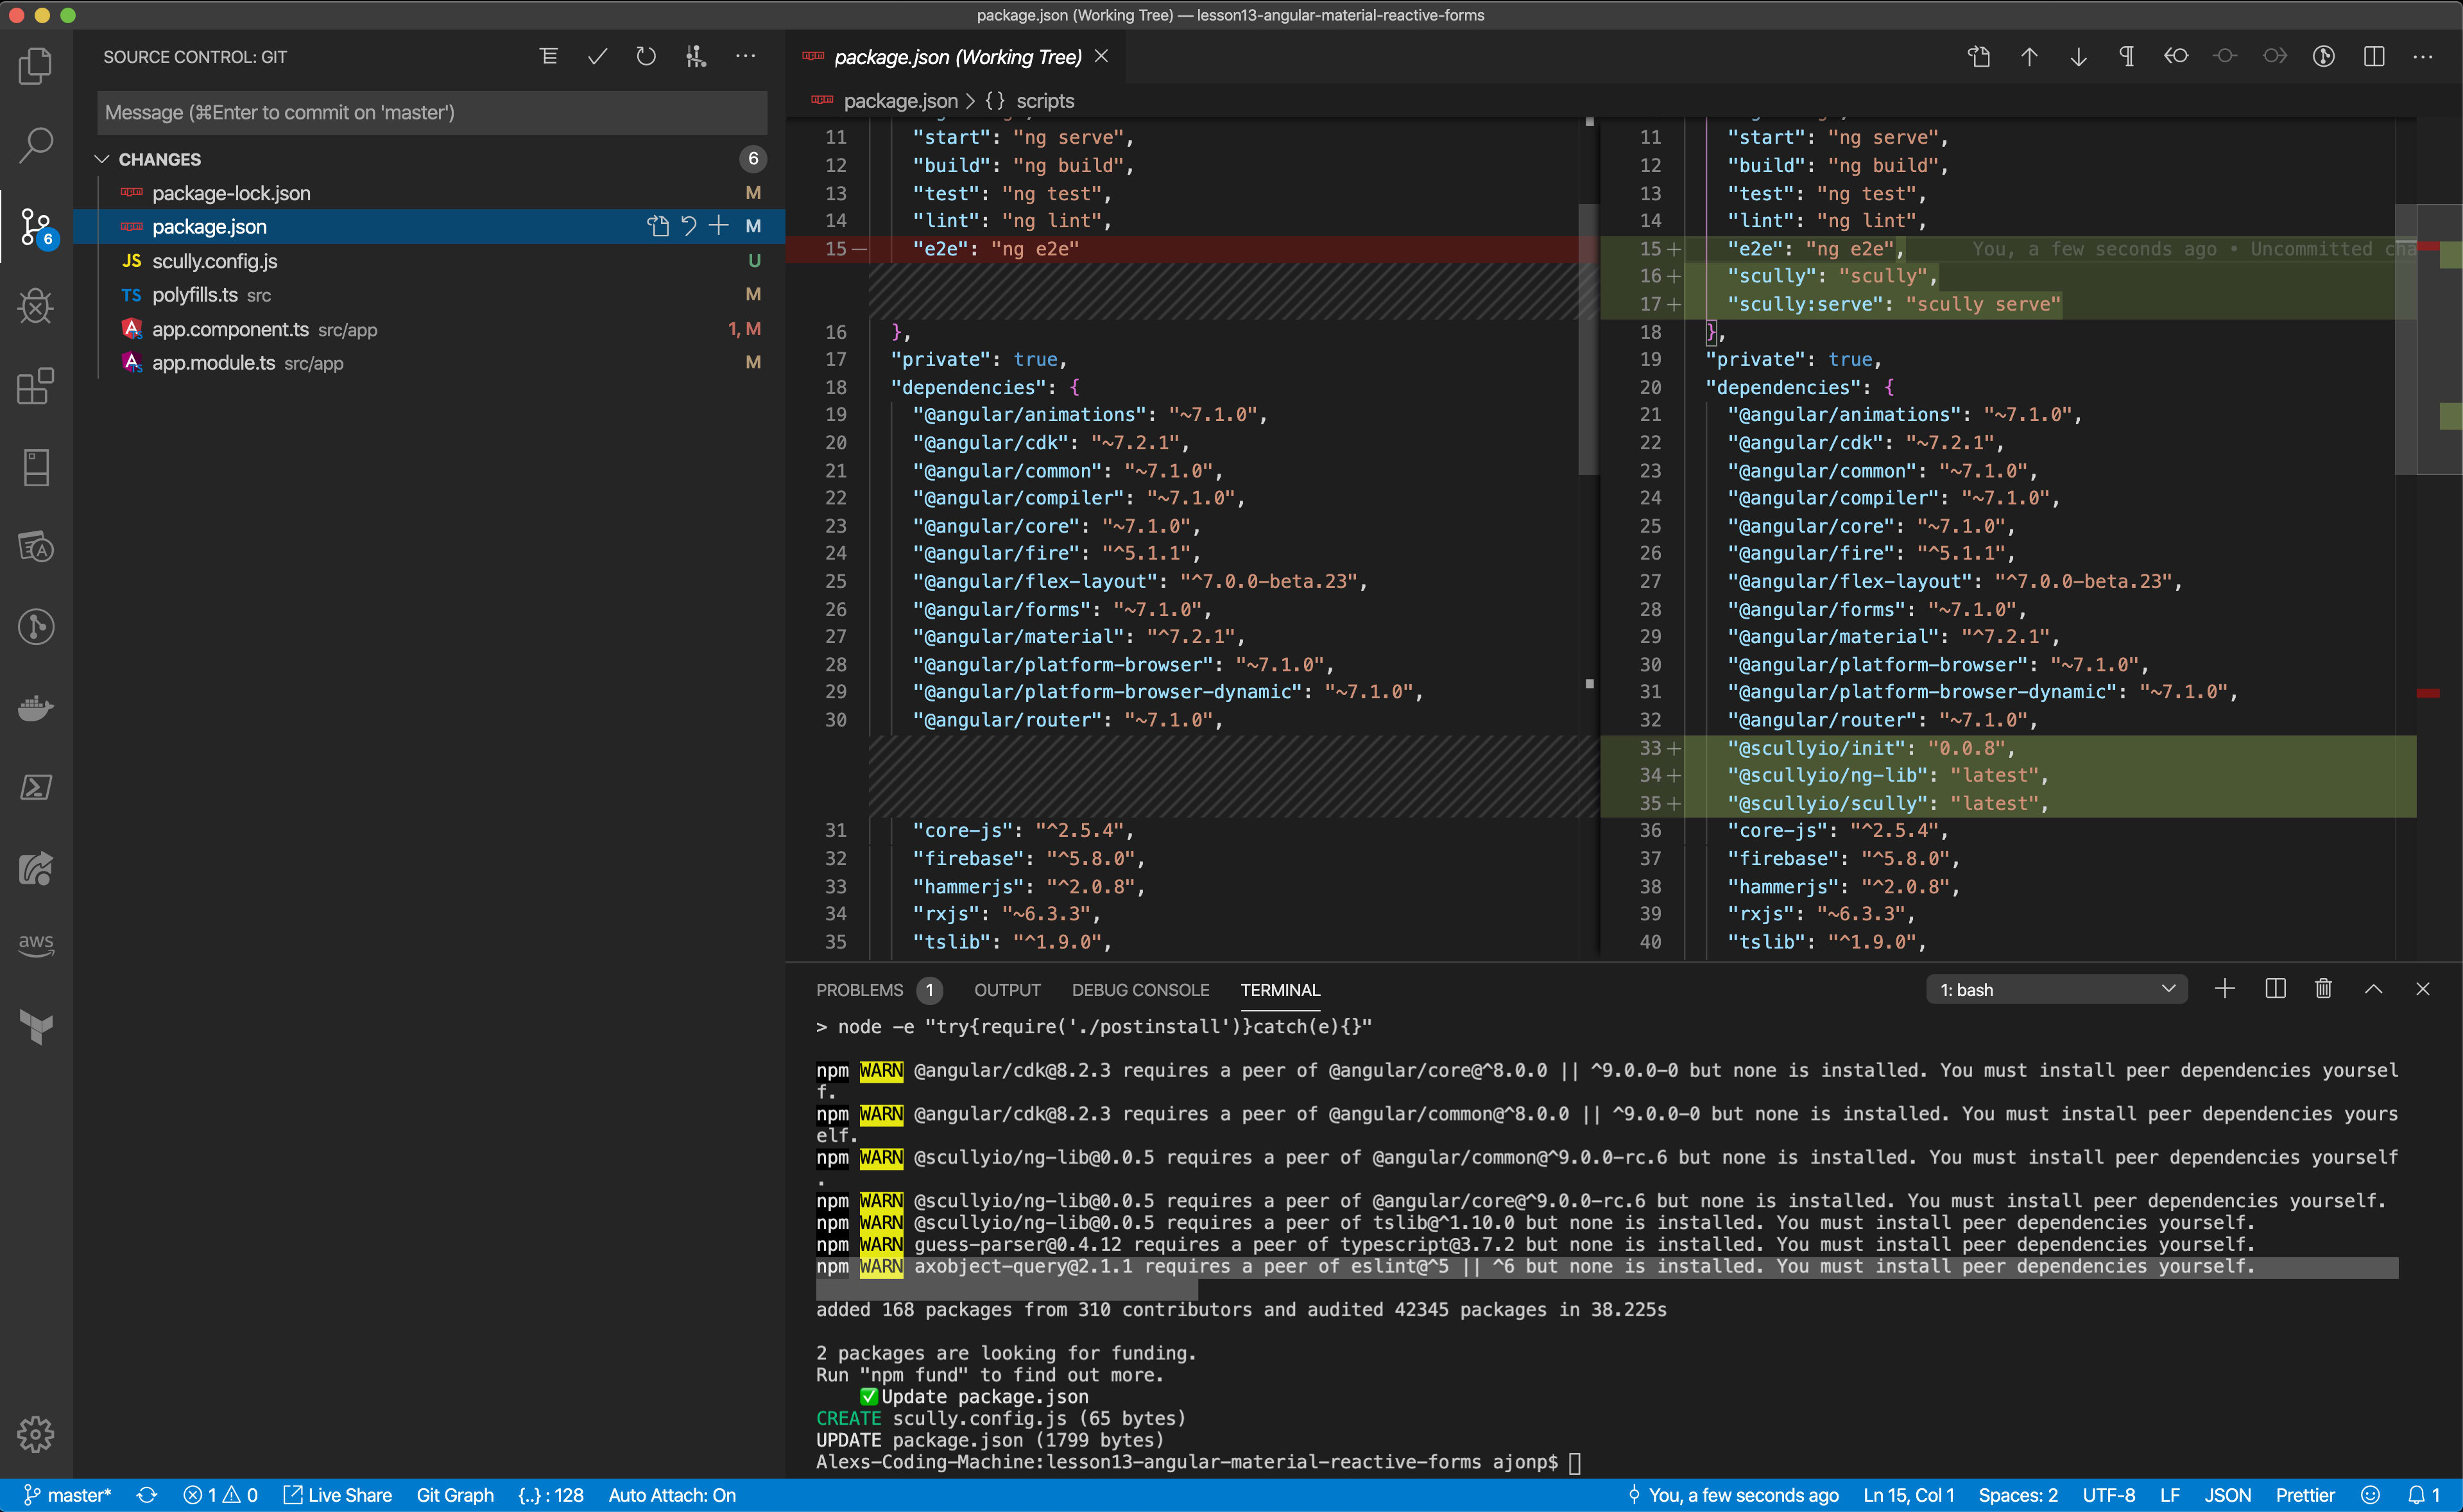Open errors and warnings in status bar
This screenshot has height=1512, width=2463.
[221, 1495]
